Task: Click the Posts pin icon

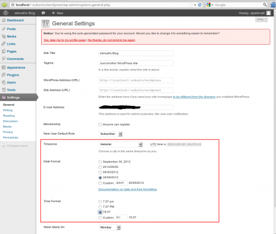Action: [x=4, y=29]
